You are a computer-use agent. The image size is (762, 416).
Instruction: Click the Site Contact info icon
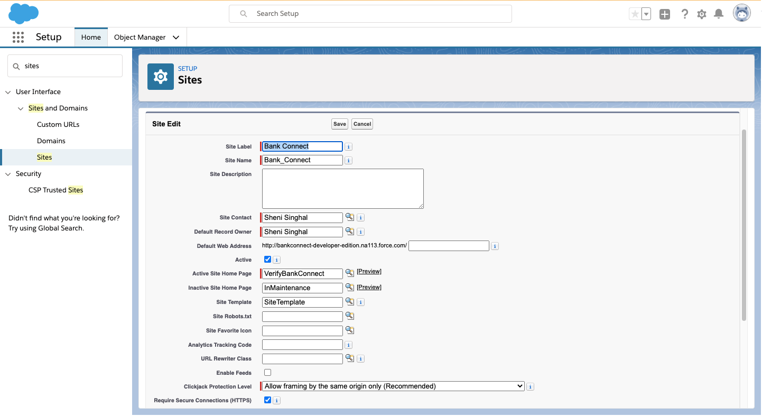[x=361, y=218]
